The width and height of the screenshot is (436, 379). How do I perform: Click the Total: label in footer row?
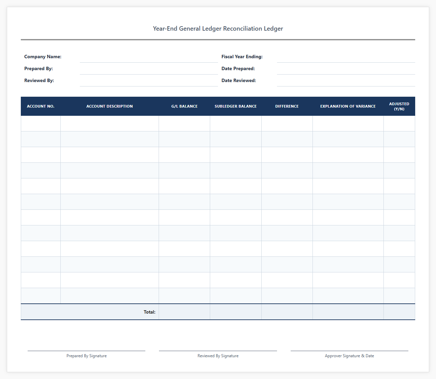[x=149, y=312]
